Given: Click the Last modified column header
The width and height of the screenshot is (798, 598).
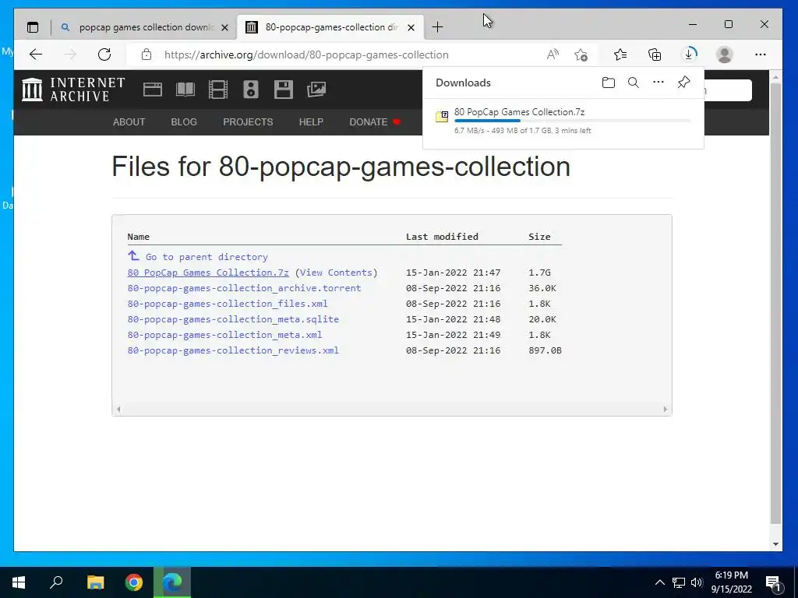Looking at the screenshot, I should coord(442,237).
